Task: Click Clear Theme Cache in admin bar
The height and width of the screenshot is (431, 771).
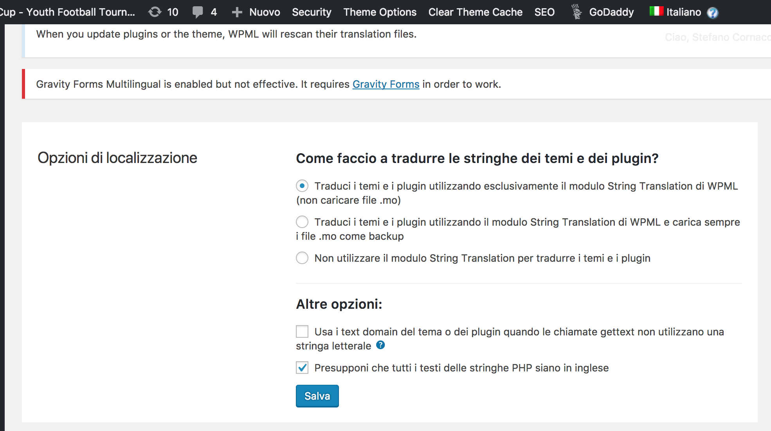Action: pos(475,12)
